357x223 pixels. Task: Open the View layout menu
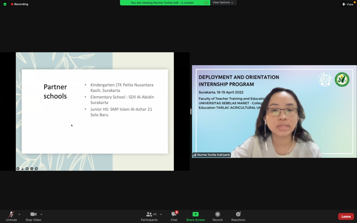click(348, 4)
